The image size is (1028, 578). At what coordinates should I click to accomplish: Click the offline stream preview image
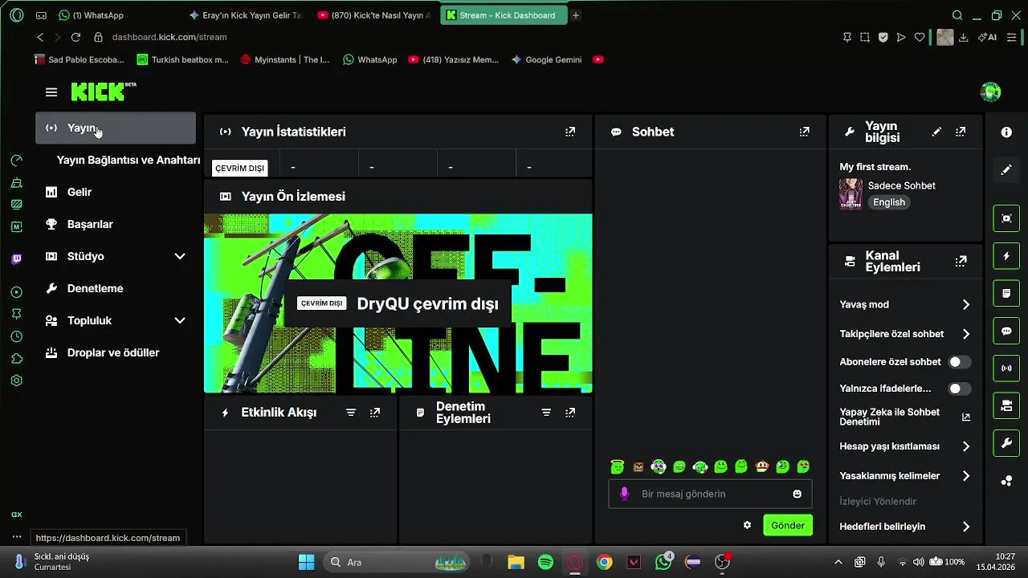pyautogui.click(x=398, y=303)
